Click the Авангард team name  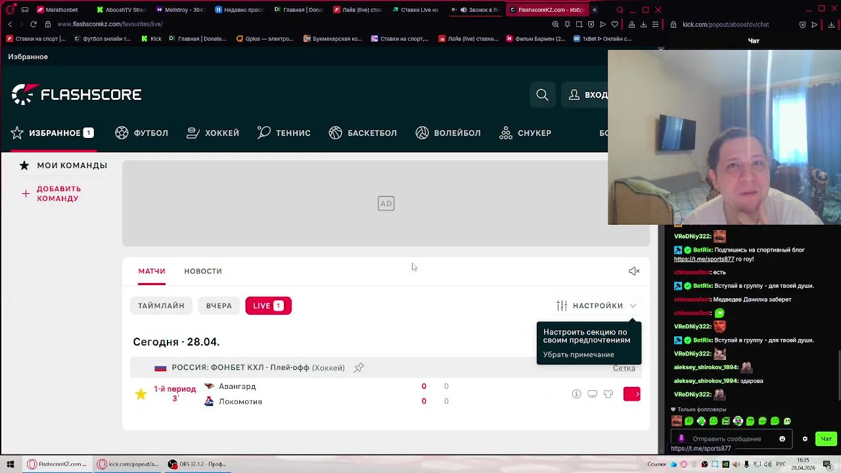click(x=237, y=386)
